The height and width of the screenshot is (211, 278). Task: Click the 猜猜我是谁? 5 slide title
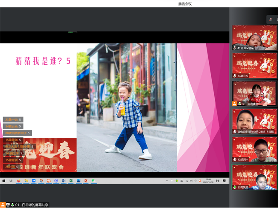[x=43, y=61]
